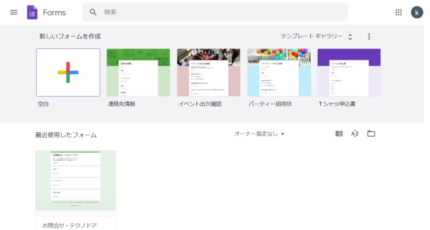
Task: Choose the Tシャツ申込書 template
Action: [349, 73]
